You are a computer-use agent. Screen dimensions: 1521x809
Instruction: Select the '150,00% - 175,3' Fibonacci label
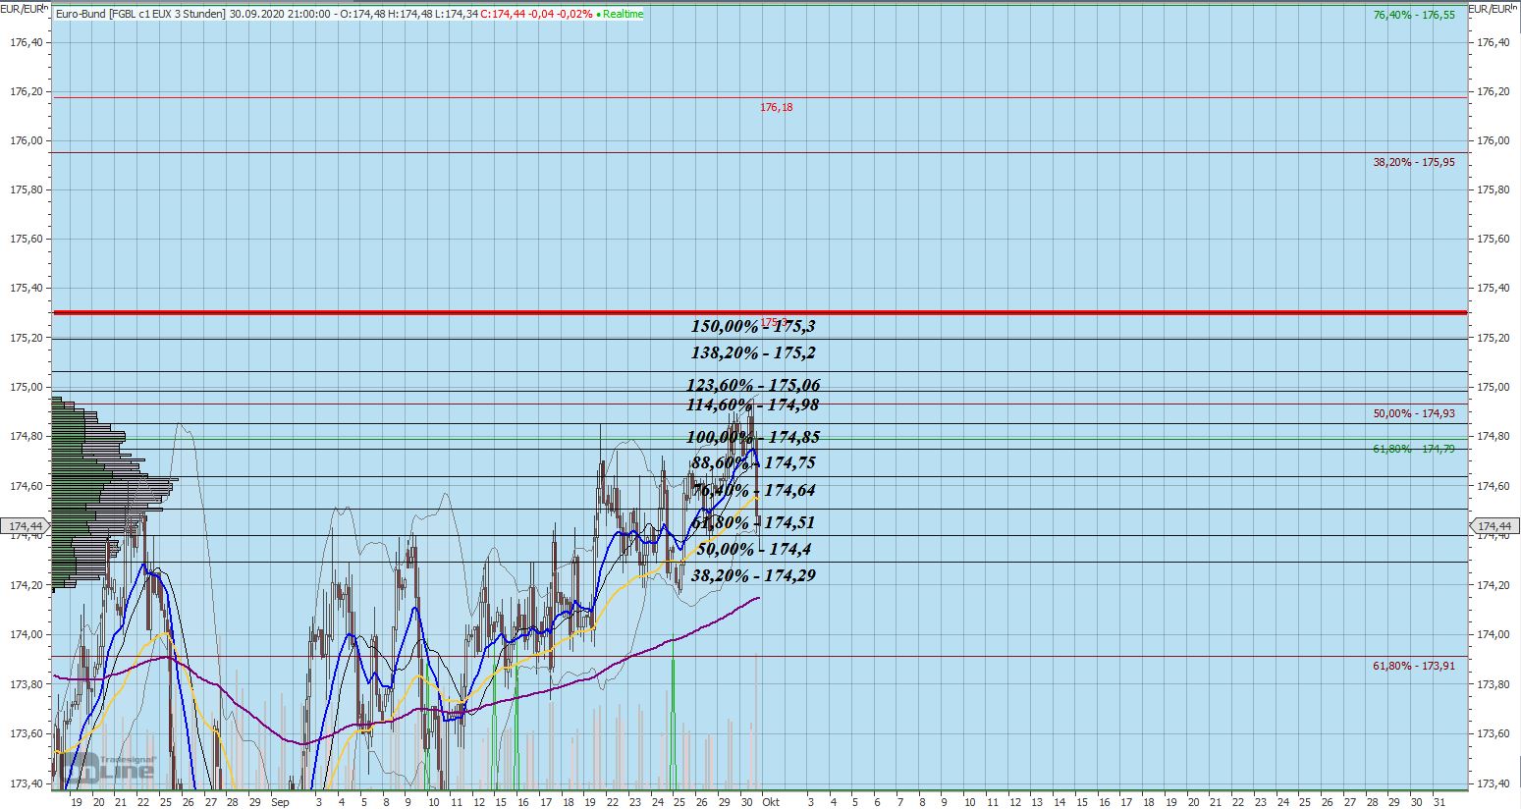click(753, 326)
